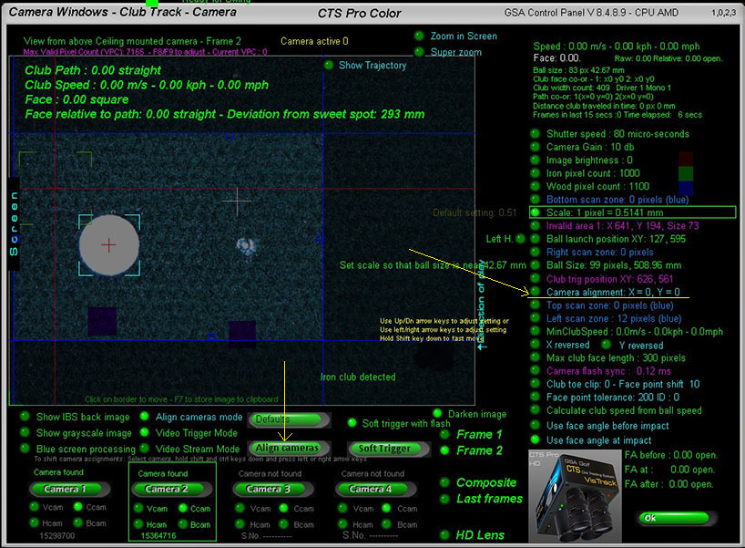This screenshot has width=745, height=548.
Task: Fire the Soft Trigger button
Action: [388, 449]
